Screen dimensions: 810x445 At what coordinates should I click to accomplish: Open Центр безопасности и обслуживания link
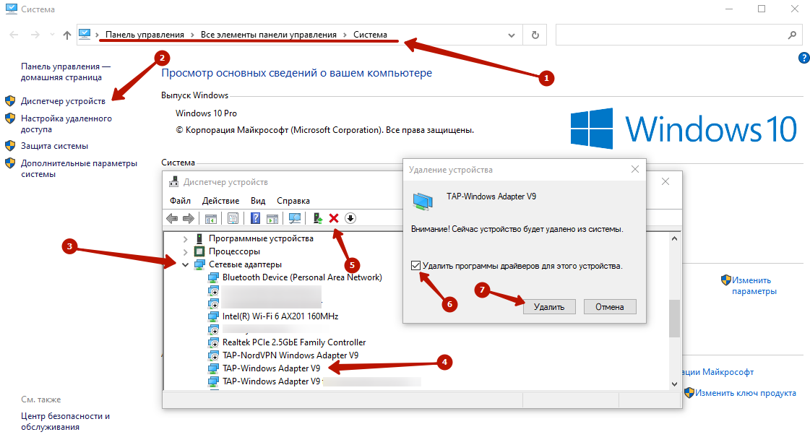66,421
